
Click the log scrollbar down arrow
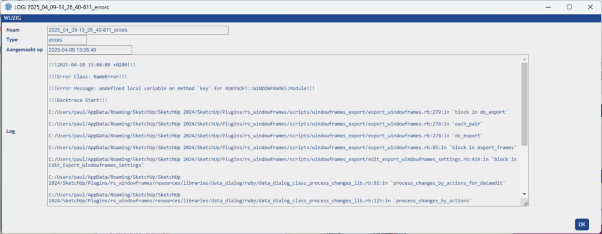[524, 194]
